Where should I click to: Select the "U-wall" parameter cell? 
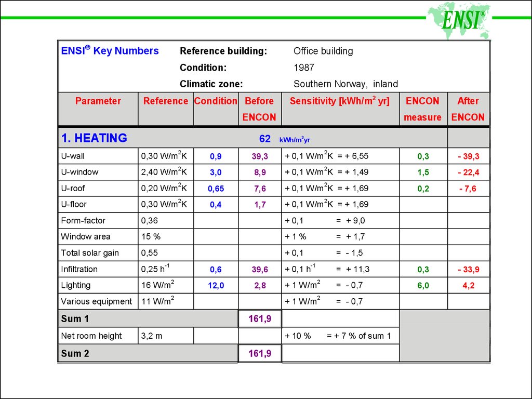(98, 156)
